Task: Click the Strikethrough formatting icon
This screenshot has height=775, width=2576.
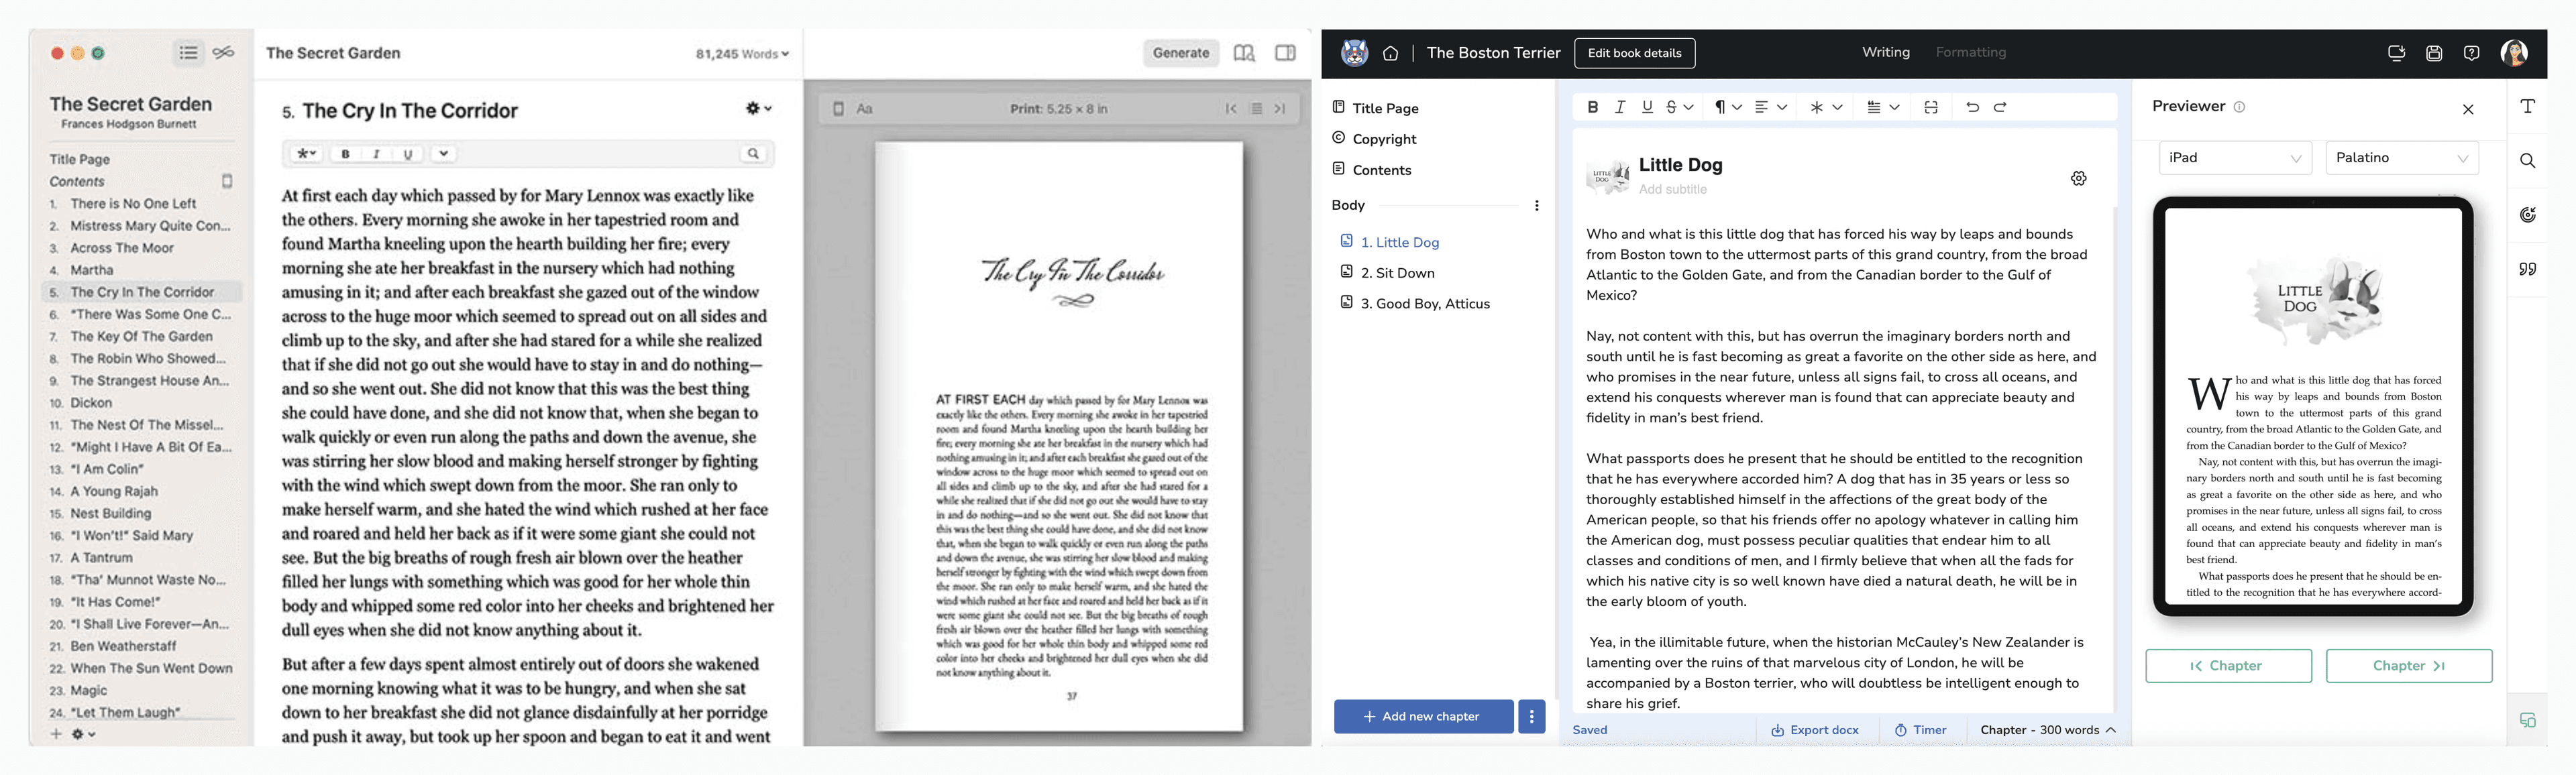Action: (x=1672, y=107)
